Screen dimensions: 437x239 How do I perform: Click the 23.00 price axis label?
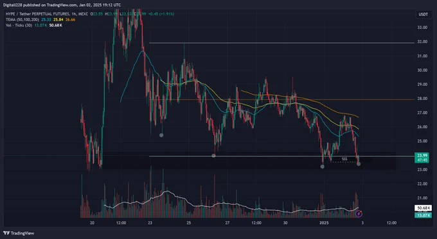(422, 170)
